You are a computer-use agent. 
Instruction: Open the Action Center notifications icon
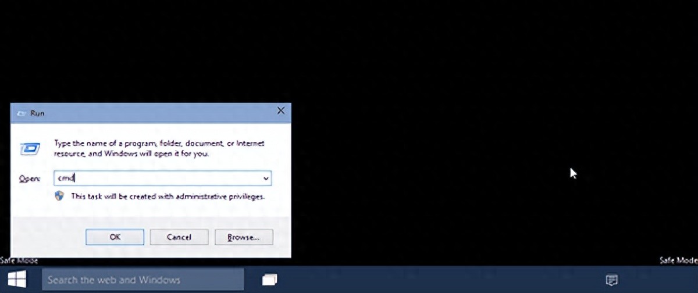click(611, 280)
